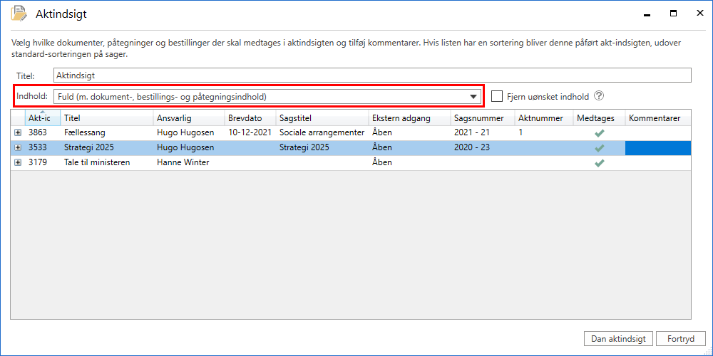713x356 pixels.
Task: Select the Hanne Winter cell in the list
Action: [x=181, y=162]
